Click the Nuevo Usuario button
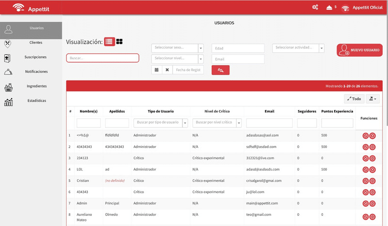Screen dimensions: 388x226 click(359, 50)
